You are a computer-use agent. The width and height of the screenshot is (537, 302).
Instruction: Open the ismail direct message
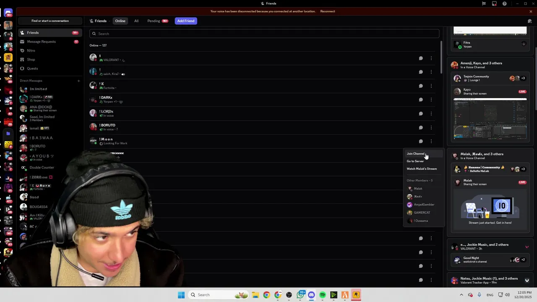[50, 128]
